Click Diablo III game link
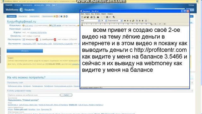Screen dimensions: 202x114 73,105
